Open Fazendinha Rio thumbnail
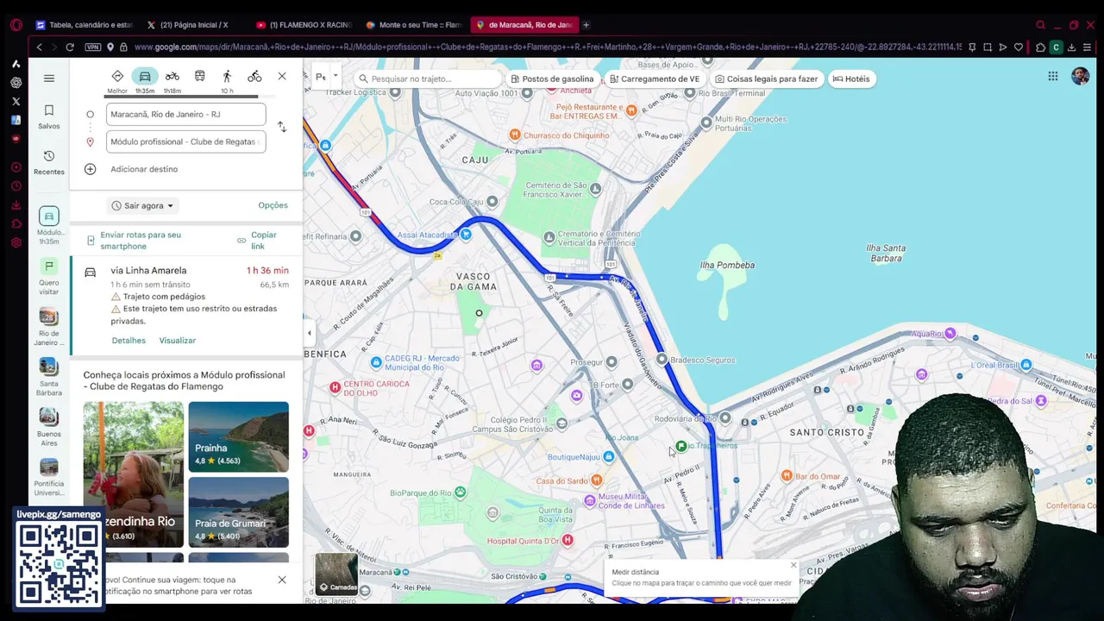This screenshot has width=1104, height=621. tap(134, 474)
